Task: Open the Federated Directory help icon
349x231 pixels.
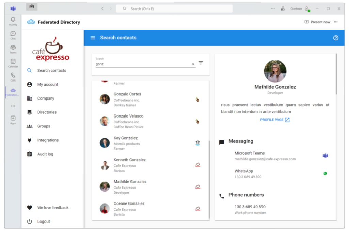Action: (336, 38)
